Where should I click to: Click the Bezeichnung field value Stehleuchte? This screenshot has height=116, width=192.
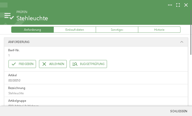pos(16,93)
